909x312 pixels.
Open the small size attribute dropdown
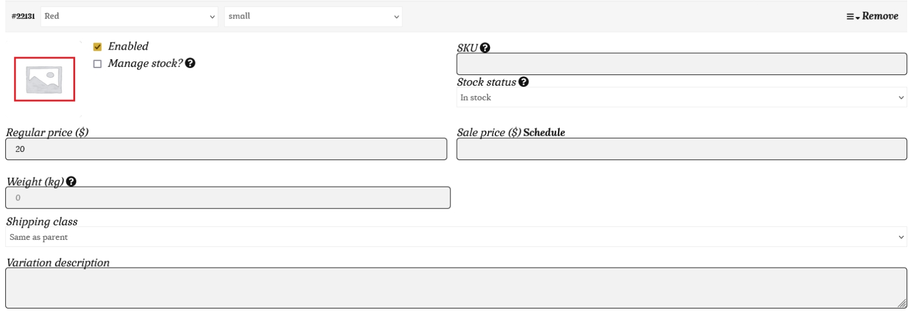[313, 17]
